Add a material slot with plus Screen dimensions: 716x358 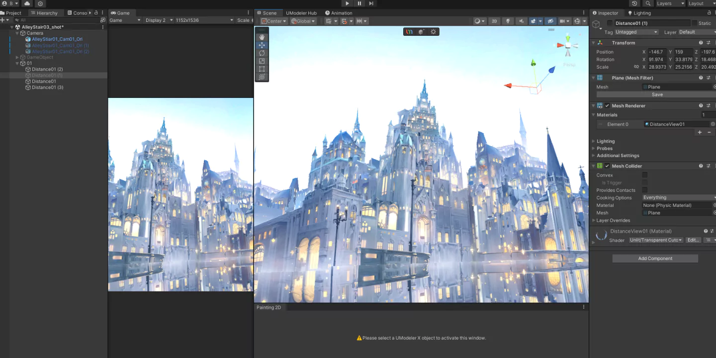pos(700,132)
